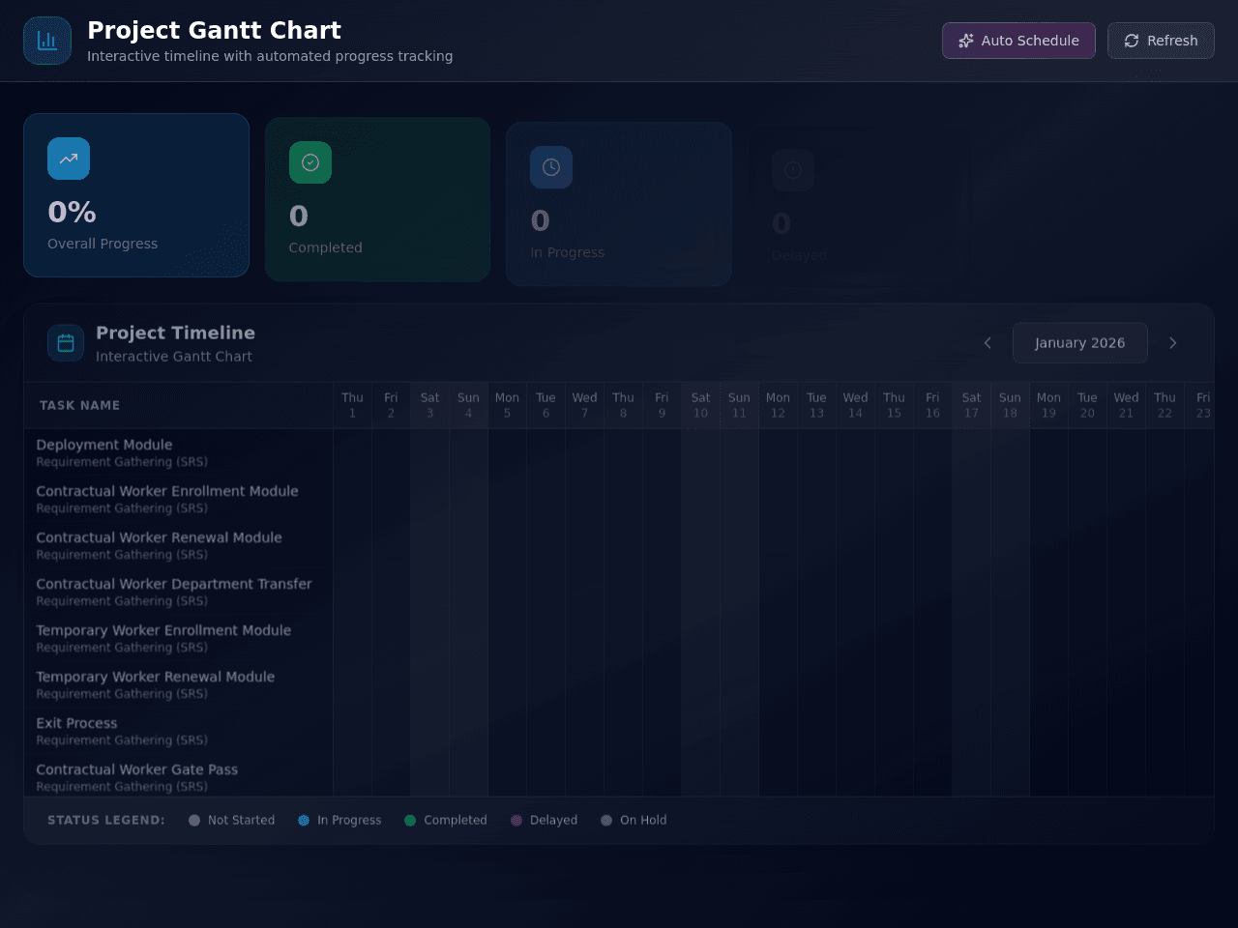Select Contractual Worker Enrollment Module task

pyautogui.click(x=178, y=499)
